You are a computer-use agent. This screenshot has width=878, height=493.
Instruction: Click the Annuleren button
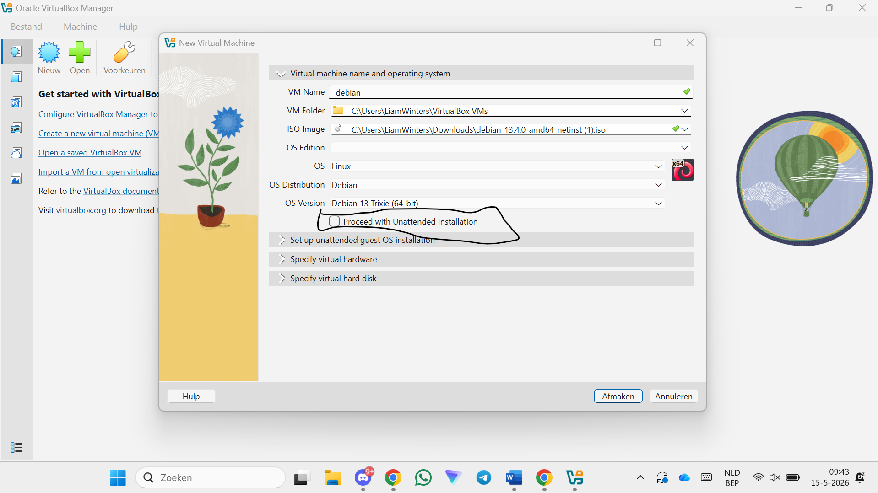coord(673,396)
